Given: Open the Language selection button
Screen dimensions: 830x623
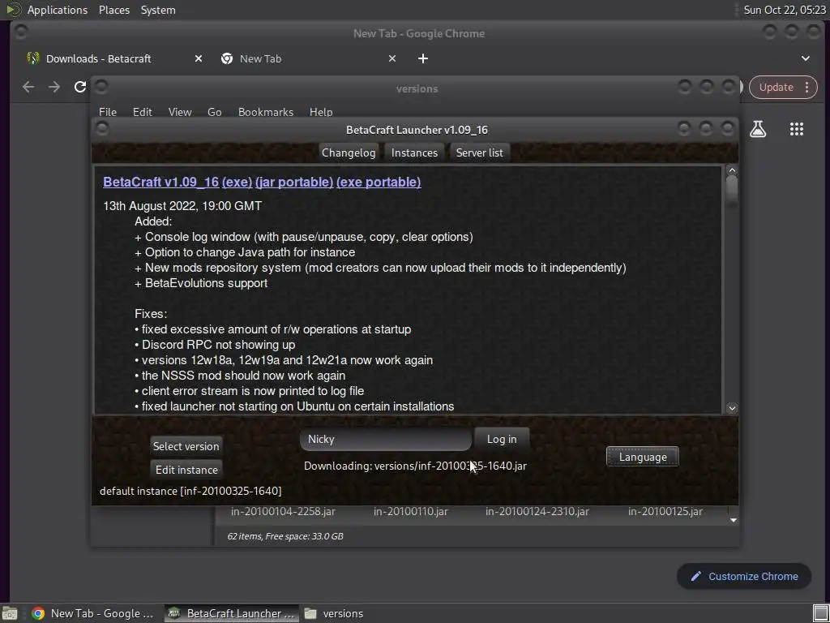Looking at the screenshot, I should 643,457.
